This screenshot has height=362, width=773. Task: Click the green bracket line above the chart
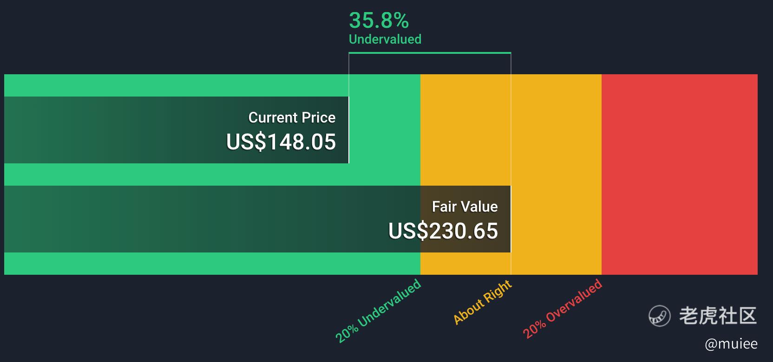coord(430,53)
